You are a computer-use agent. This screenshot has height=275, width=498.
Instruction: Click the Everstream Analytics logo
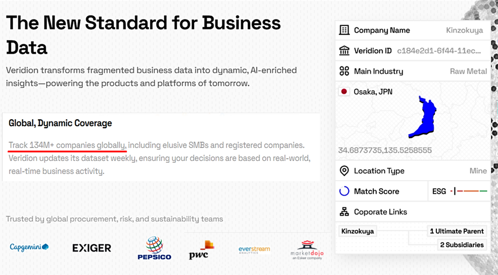point(254,250)
